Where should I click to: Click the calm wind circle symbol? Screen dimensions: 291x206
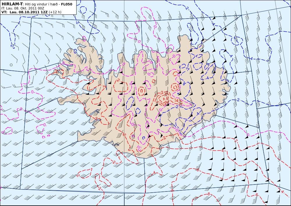11,65
